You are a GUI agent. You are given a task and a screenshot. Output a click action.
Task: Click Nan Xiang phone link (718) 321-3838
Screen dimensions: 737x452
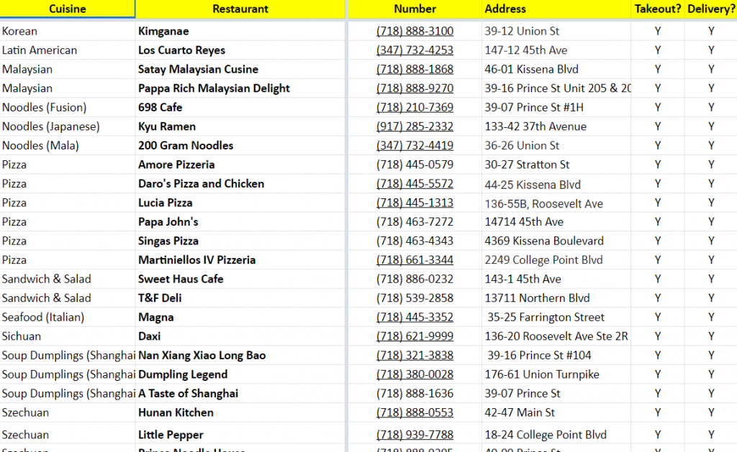pos(415,355)
